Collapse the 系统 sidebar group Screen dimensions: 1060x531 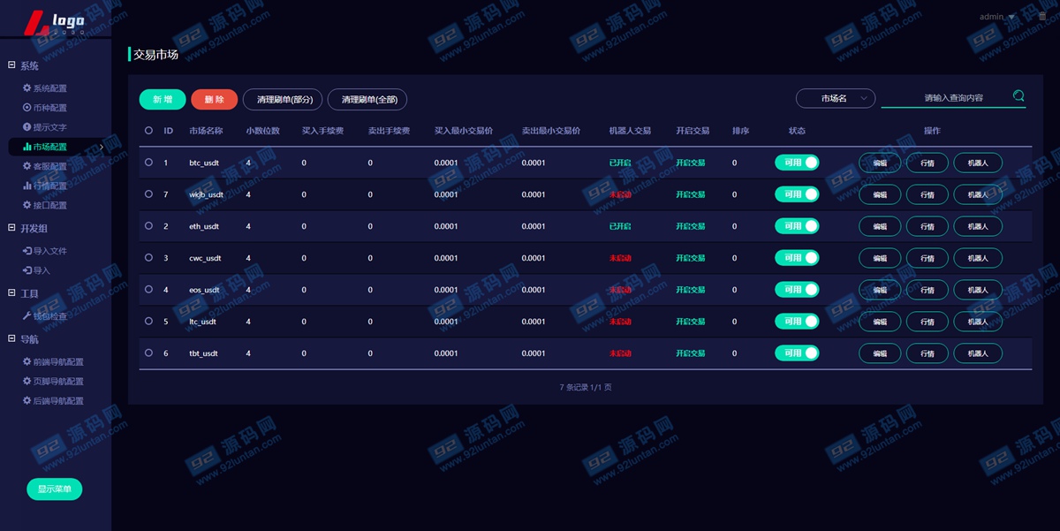tap(12, 65)
